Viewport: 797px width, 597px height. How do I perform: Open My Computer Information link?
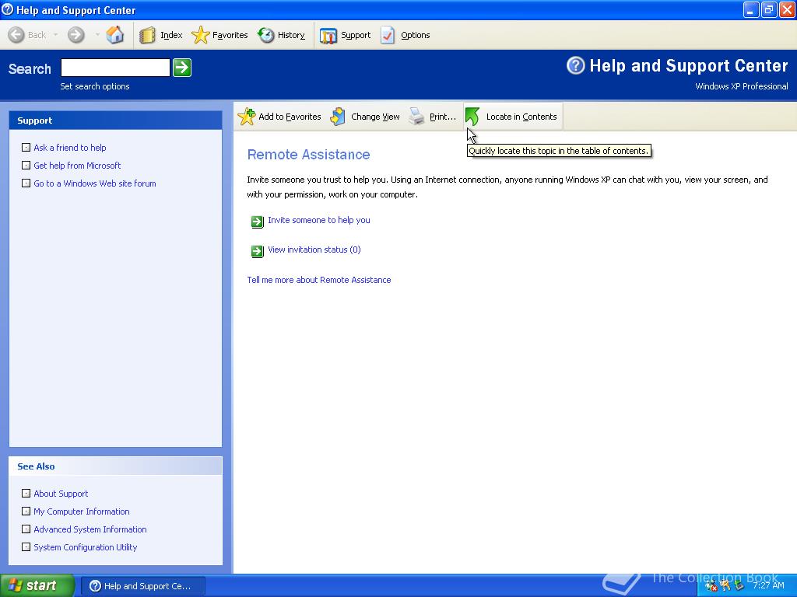tap(81, 511)
